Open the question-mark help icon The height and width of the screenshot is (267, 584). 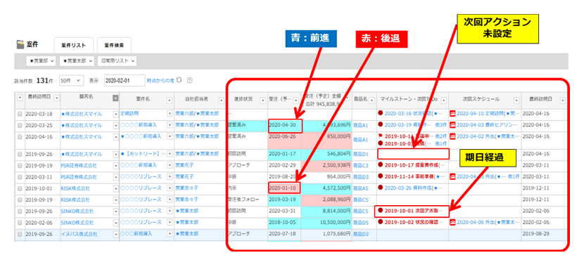189,80
